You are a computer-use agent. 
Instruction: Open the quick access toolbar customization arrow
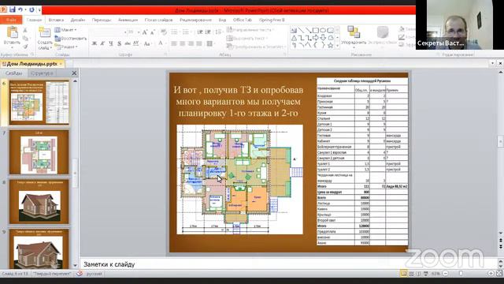point(39,10)
